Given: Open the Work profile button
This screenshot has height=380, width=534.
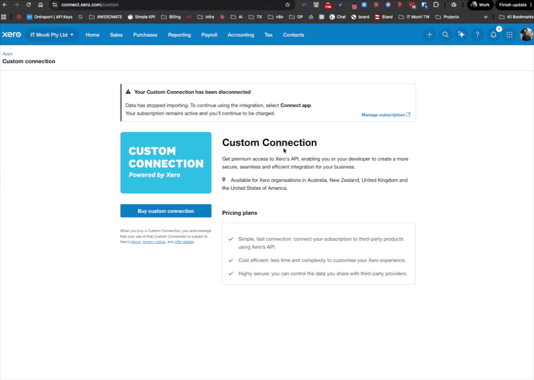Looking at the screenshot, I should [480, 5].
